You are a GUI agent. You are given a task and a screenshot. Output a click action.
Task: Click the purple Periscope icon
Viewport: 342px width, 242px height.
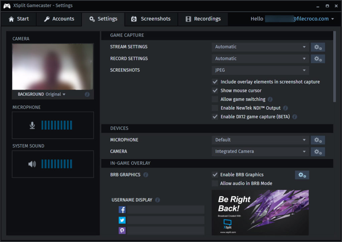tap(122, 230)
